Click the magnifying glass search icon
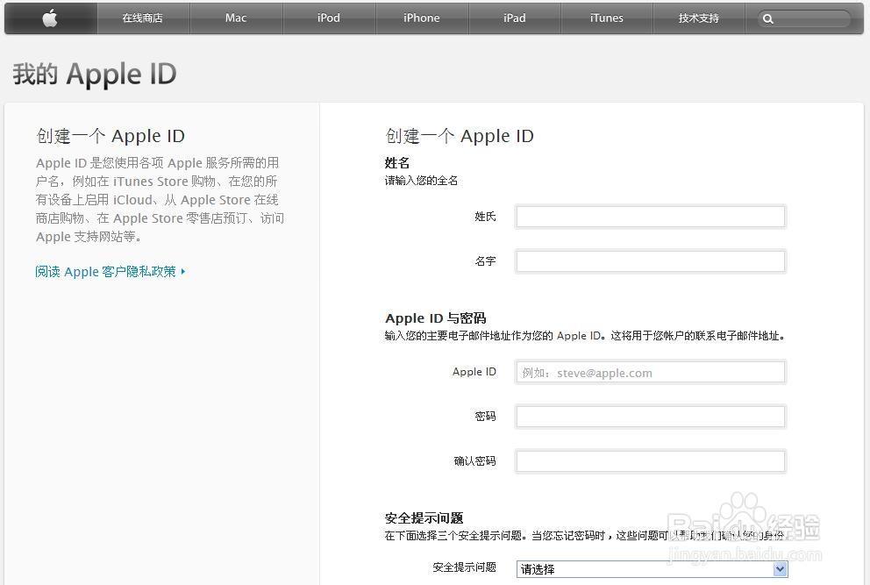 click(768, 18)
